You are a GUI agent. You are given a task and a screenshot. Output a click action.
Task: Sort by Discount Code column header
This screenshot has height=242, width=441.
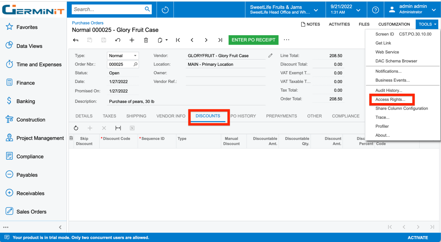coord(118,141)
